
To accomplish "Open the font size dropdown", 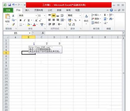I will coord(45,16).
